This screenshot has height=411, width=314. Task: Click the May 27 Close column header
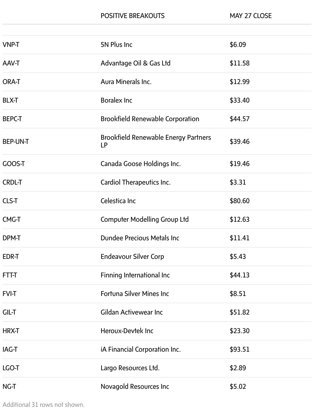click(250, 16)
